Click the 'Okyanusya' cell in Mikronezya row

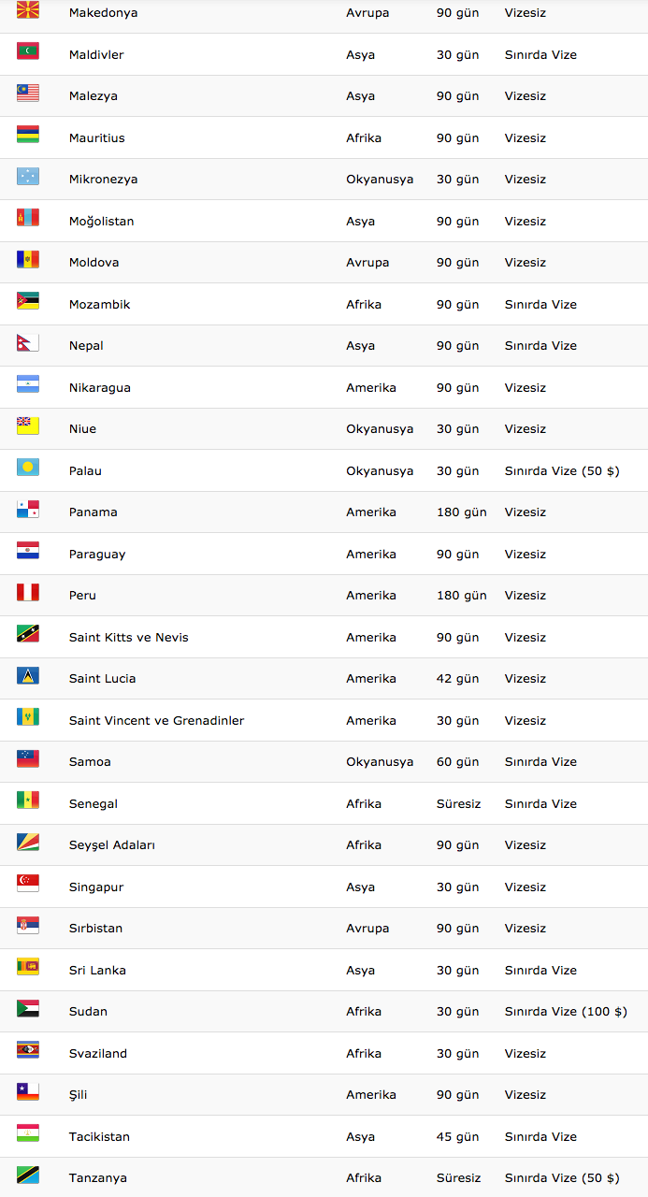click(380, 180)
